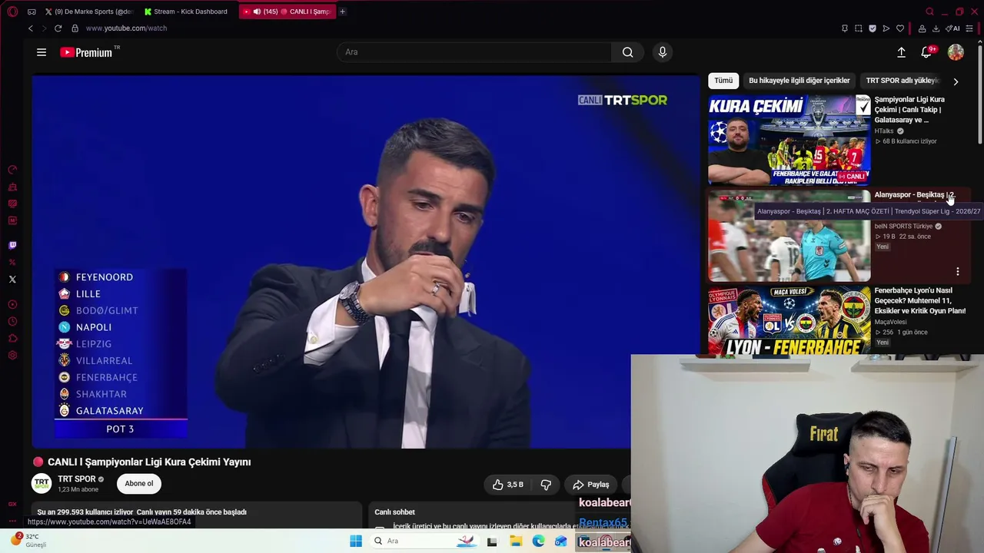The image size is (984, 553).
Task: Open the menu for the Alanyaspor - Beşiktaş video
Action: click(x=958, y=271)
